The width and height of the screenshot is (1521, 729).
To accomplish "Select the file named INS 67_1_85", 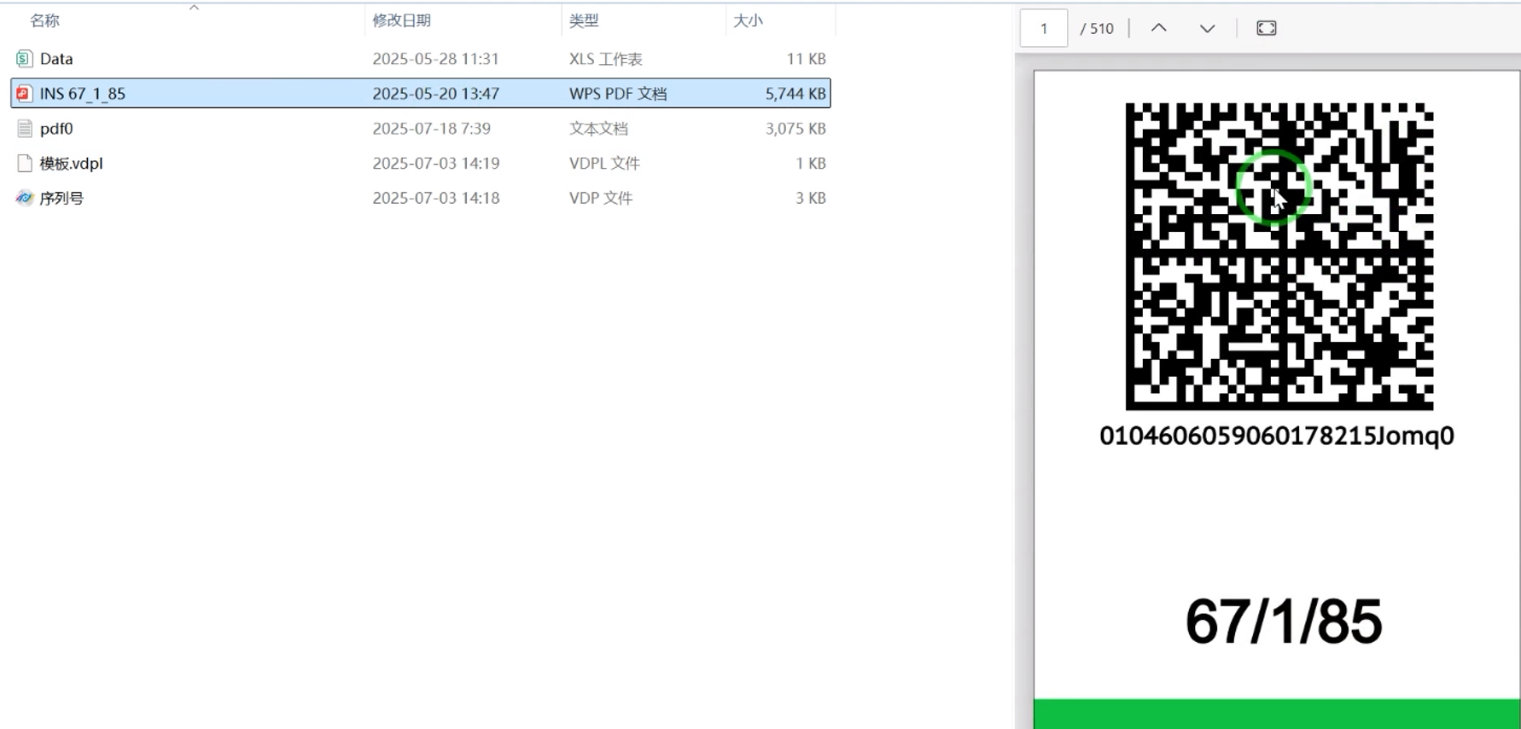I will click(x=83, y=94).
